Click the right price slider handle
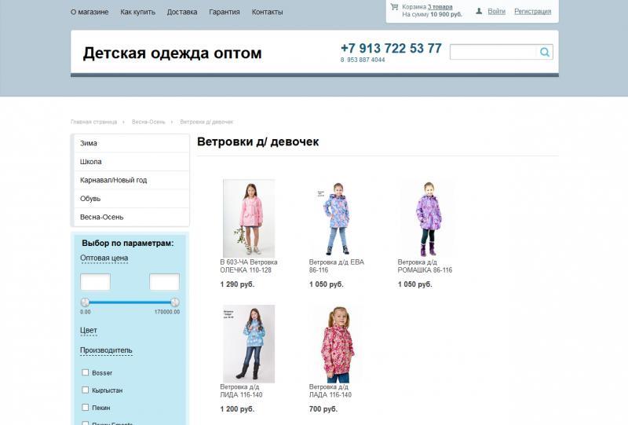 (x=175, y=302)
